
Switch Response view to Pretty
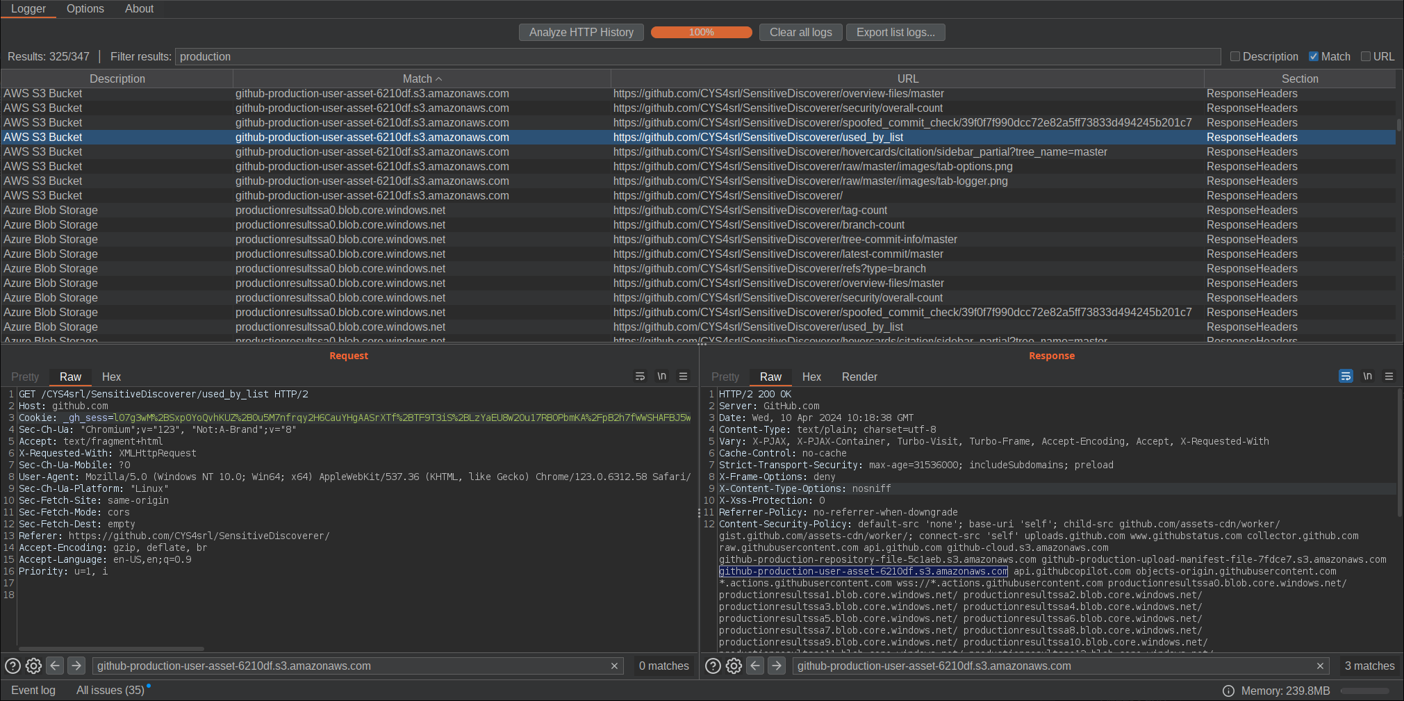(x=725, y=377)
